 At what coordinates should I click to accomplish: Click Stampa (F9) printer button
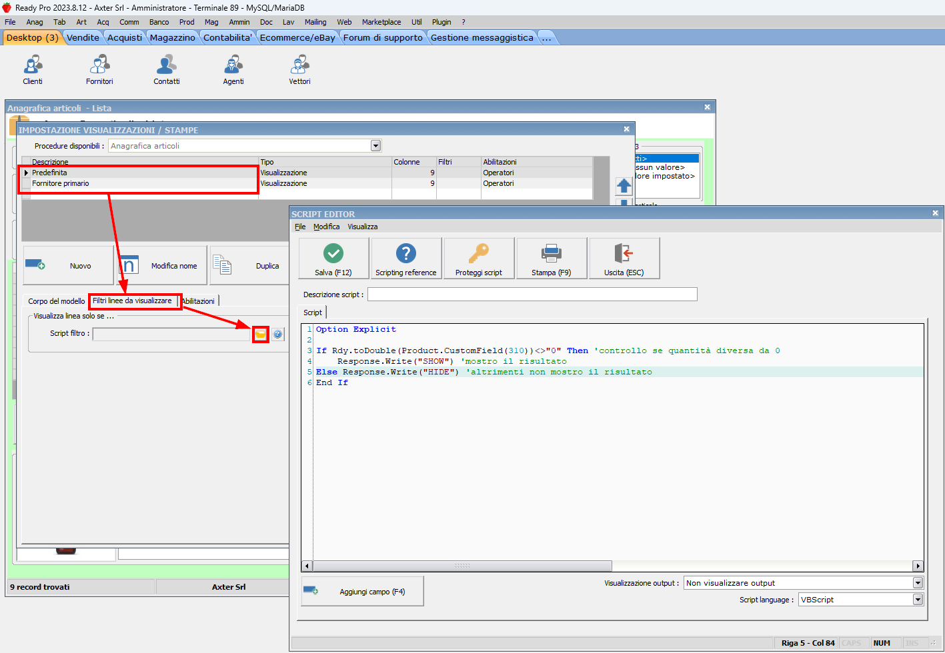coord(552,259)
